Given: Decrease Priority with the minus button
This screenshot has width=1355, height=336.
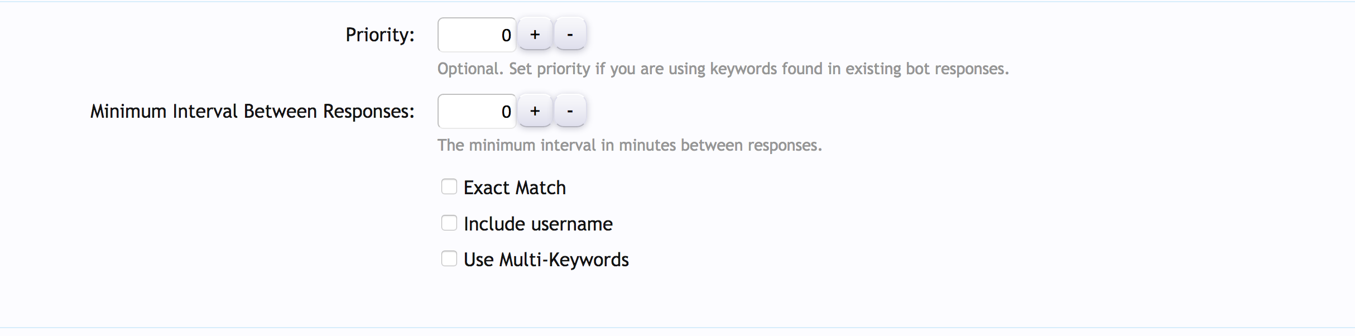Looking at the screenshot, I should [570, 35].
